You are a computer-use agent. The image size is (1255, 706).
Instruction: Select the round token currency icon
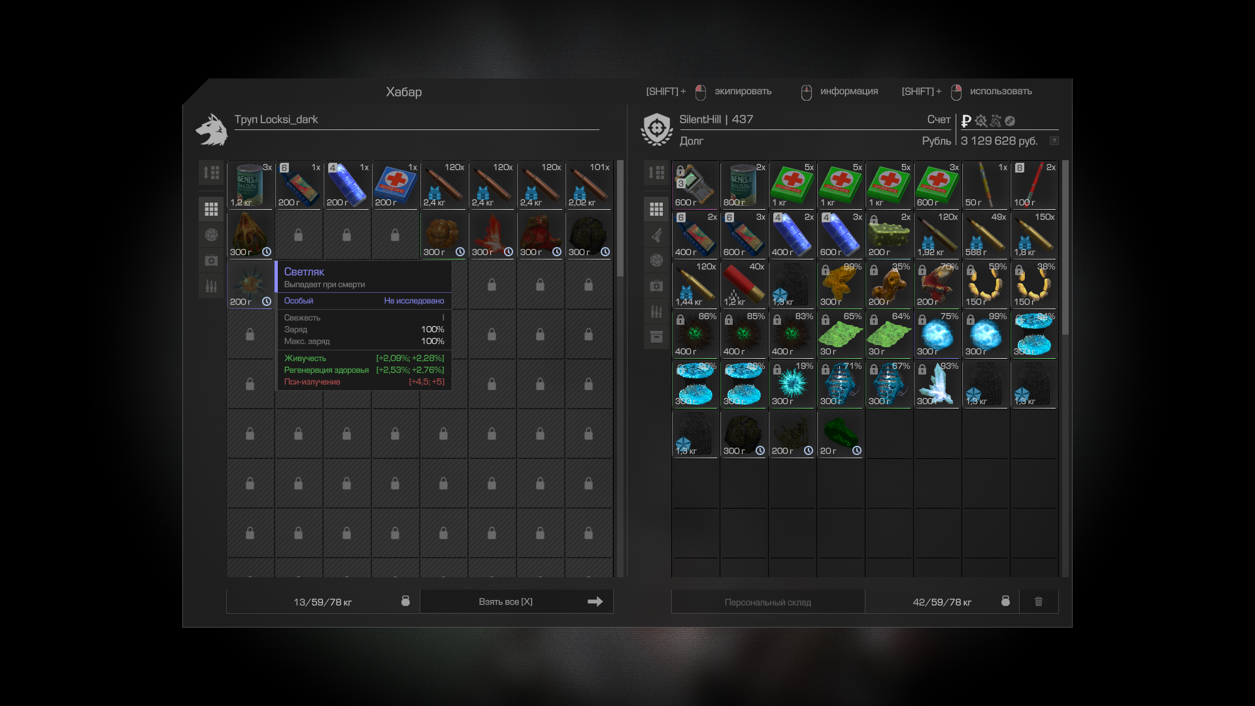point(1010,121)
